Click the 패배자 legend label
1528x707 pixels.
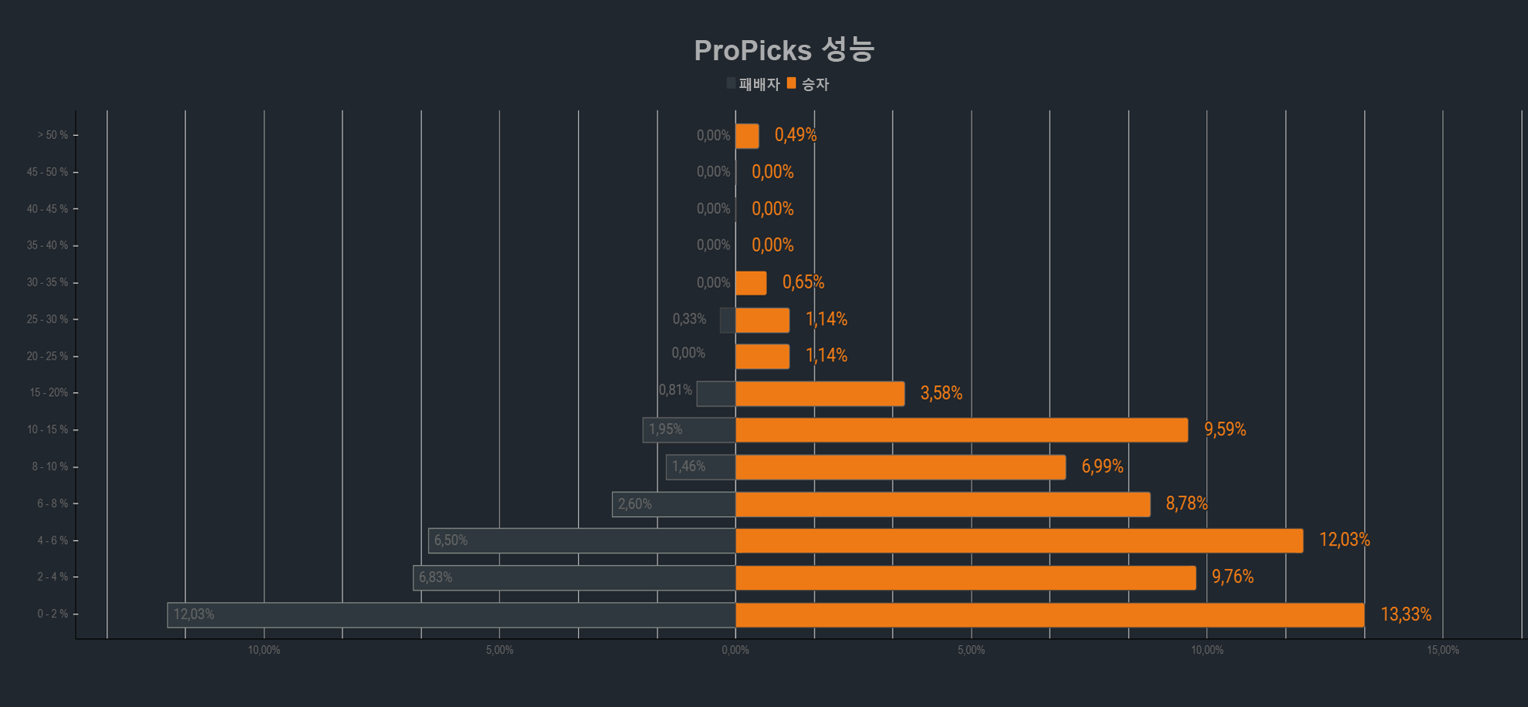[759, 84]
